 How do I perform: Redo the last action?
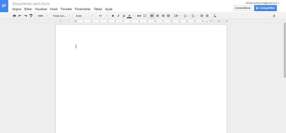[x=26, y=16]
